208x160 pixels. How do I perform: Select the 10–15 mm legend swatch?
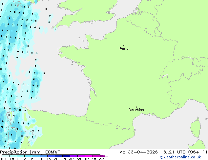[x=43, y=156]
